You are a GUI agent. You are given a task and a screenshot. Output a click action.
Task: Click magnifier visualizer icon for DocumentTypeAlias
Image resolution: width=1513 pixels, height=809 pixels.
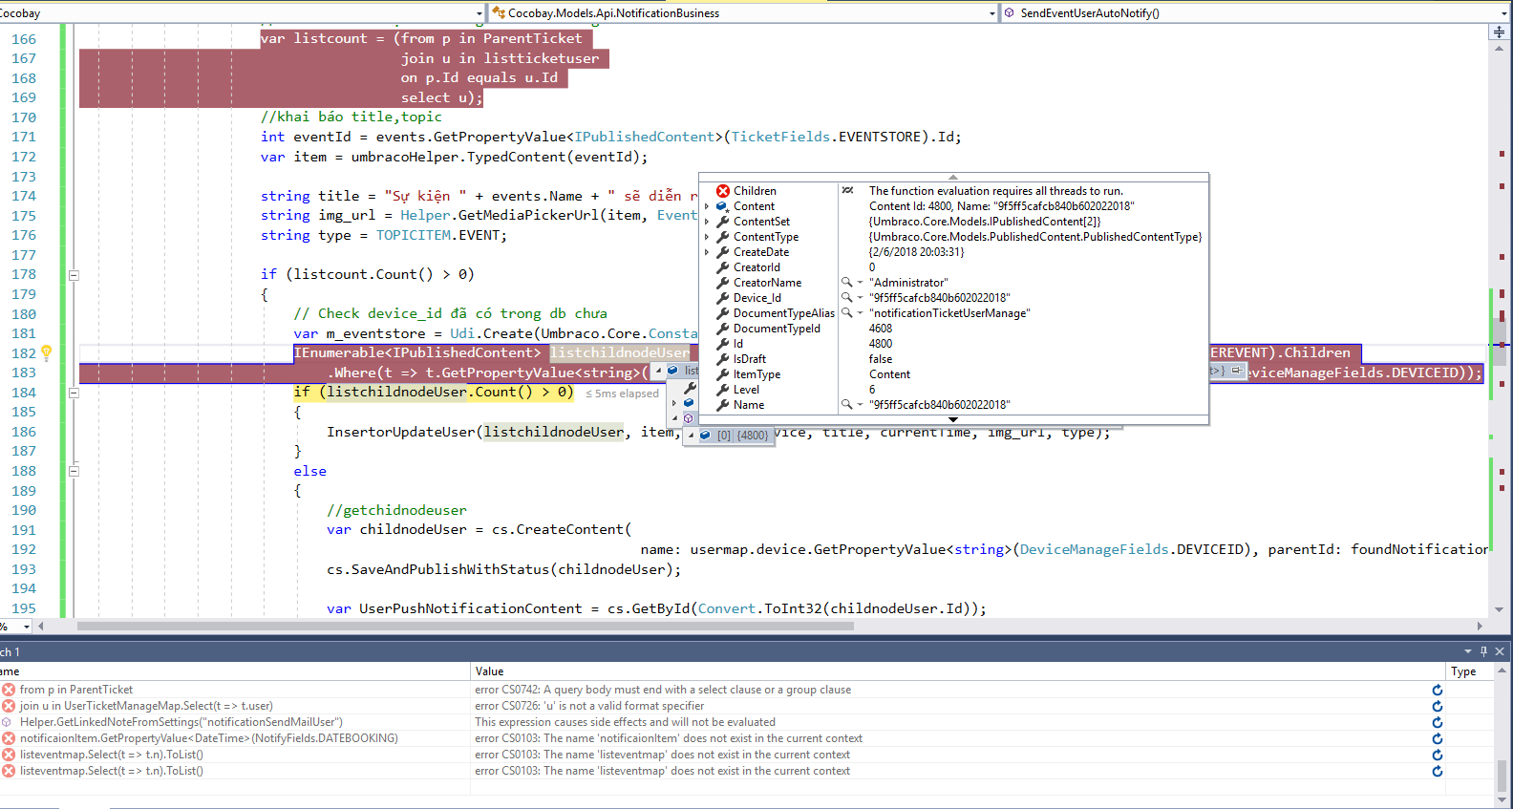[846, 313]
